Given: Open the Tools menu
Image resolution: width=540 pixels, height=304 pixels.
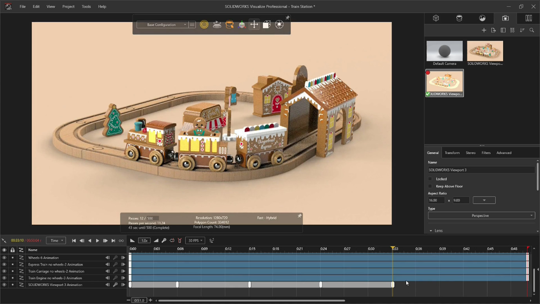Looking at the screenshot, I should coord(86,7).
